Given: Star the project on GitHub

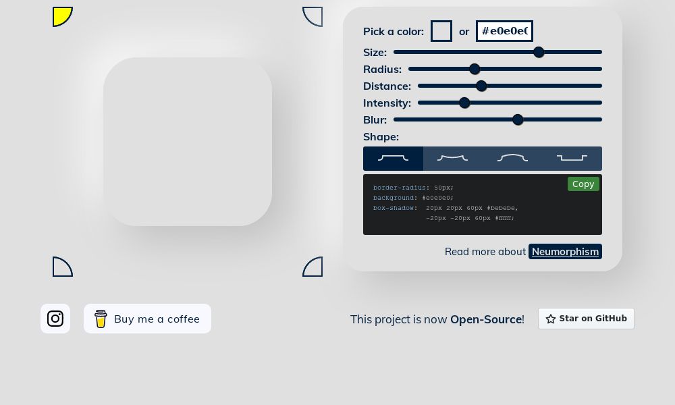Looking at the screenshot, I should (x=586, y=318).
